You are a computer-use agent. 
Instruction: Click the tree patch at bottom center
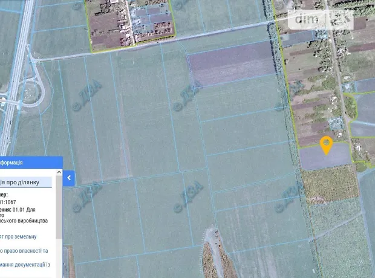click(214, 254)
